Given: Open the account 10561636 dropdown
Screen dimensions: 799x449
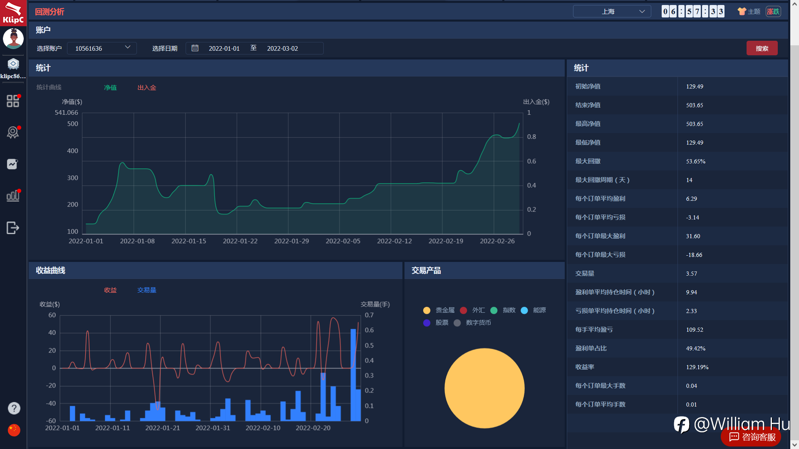Looking at the screenshot, I should pos(102,48).
